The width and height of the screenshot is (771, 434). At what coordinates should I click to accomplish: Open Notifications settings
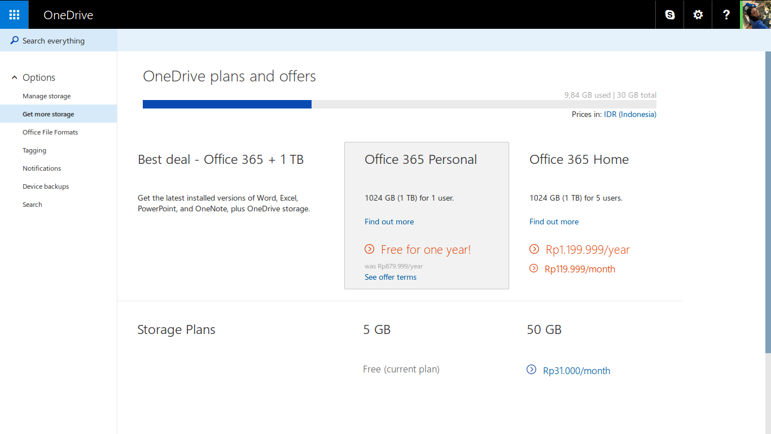pos(42,168)
